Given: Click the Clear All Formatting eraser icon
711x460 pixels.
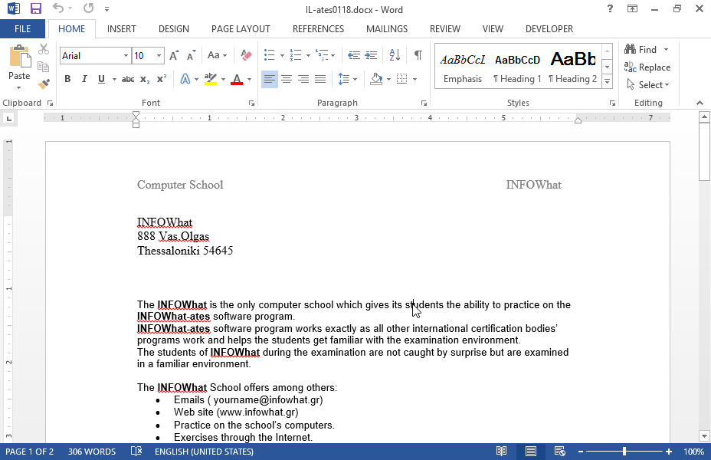Looking at the screenshot, I should (x=246, y=55).
